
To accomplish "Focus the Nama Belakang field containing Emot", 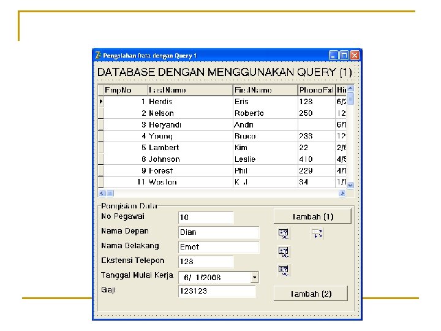I will [219, 247].
